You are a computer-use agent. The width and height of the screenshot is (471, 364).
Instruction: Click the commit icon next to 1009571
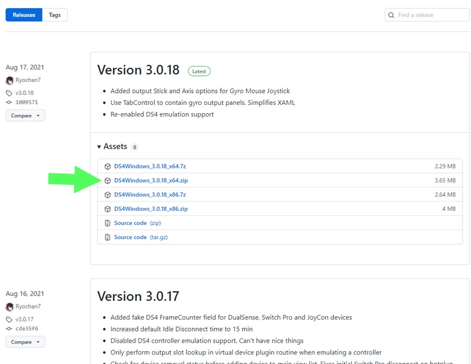[x=9, y=102]
